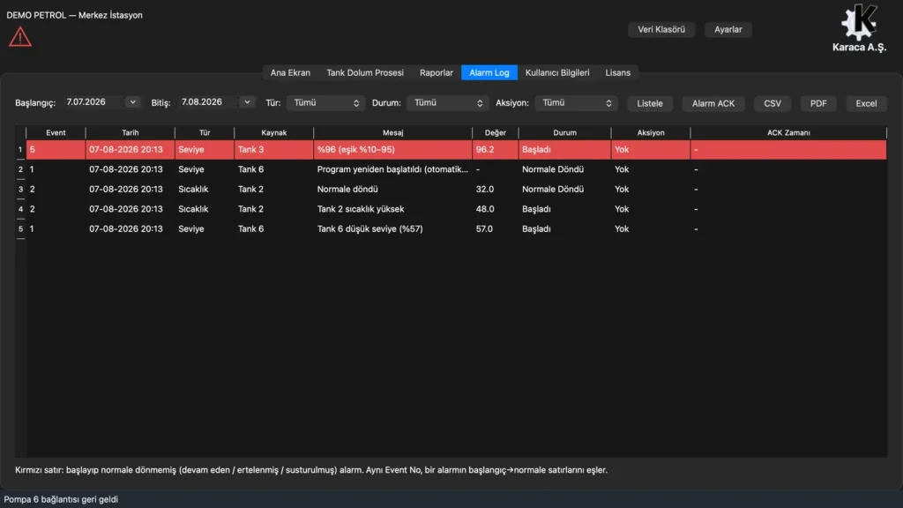Click the value 32.0 cell
This screenshot has width=903, height=508.
tap(496, 189)
